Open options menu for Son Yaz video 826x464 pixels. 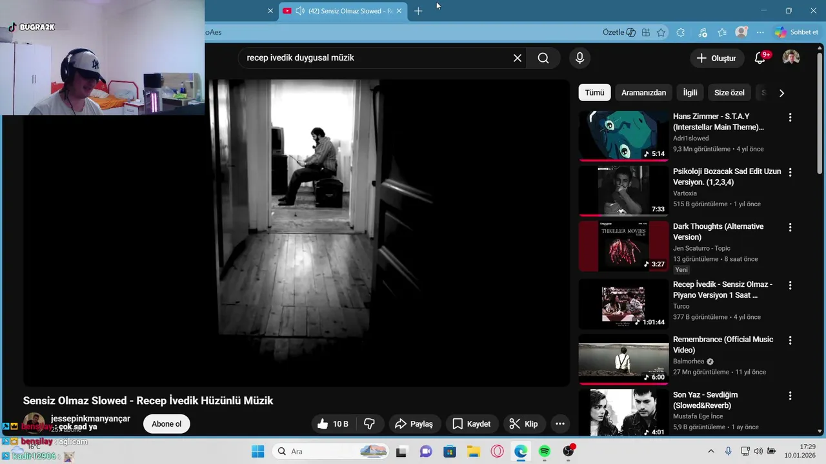tap(790, 396)
